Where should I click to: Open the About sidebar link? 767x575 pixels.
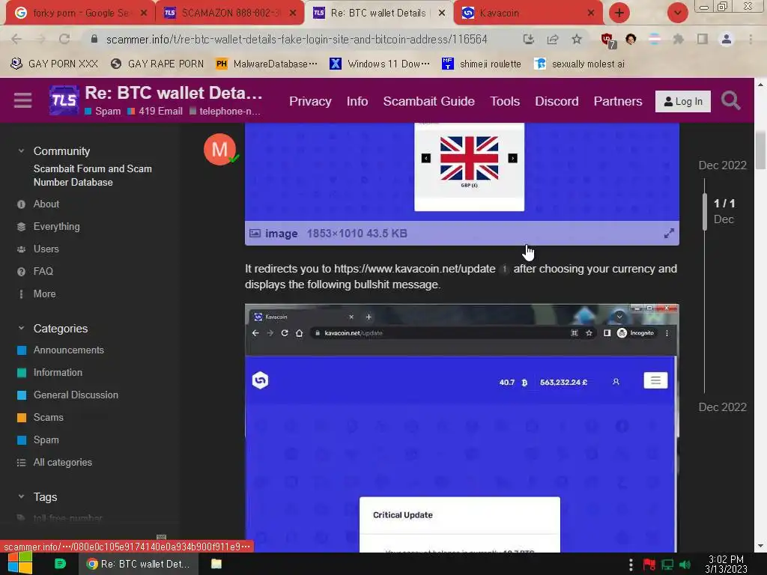(46, 204)
